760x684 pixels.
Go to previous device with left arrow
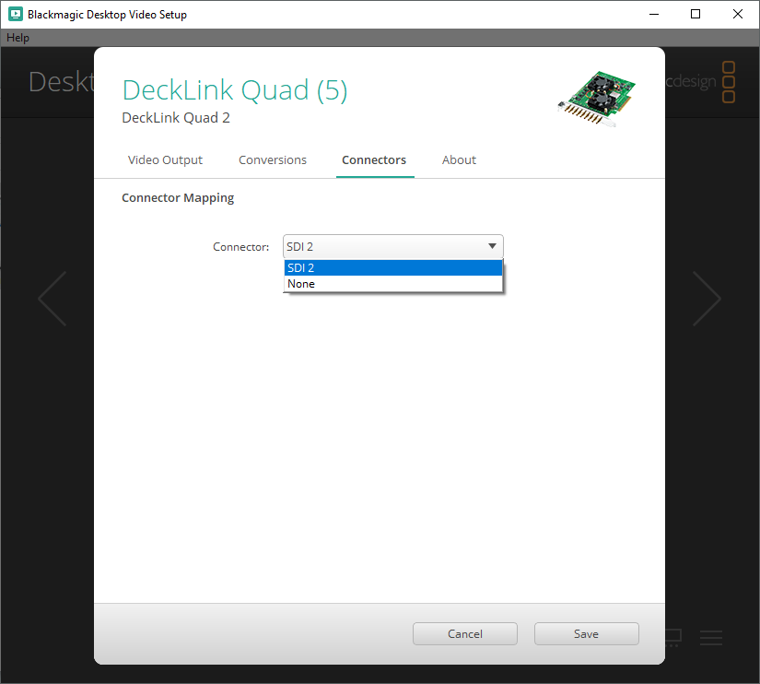tap(53, 299)
